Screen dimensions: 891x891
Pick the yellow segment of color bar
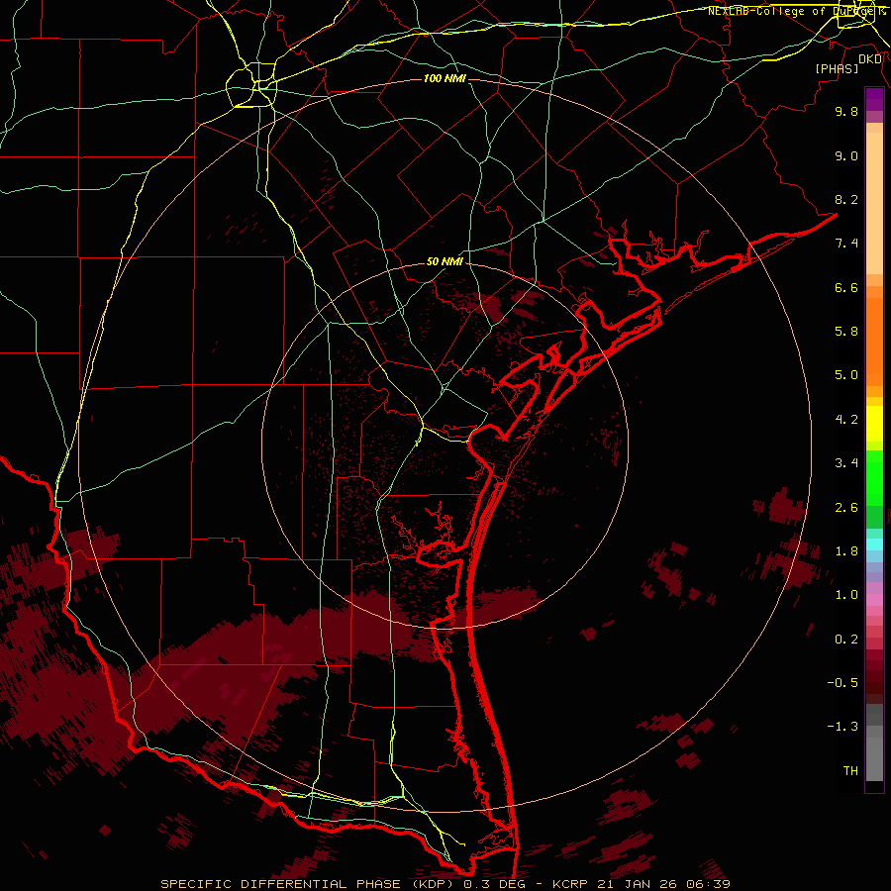point(874,424)
